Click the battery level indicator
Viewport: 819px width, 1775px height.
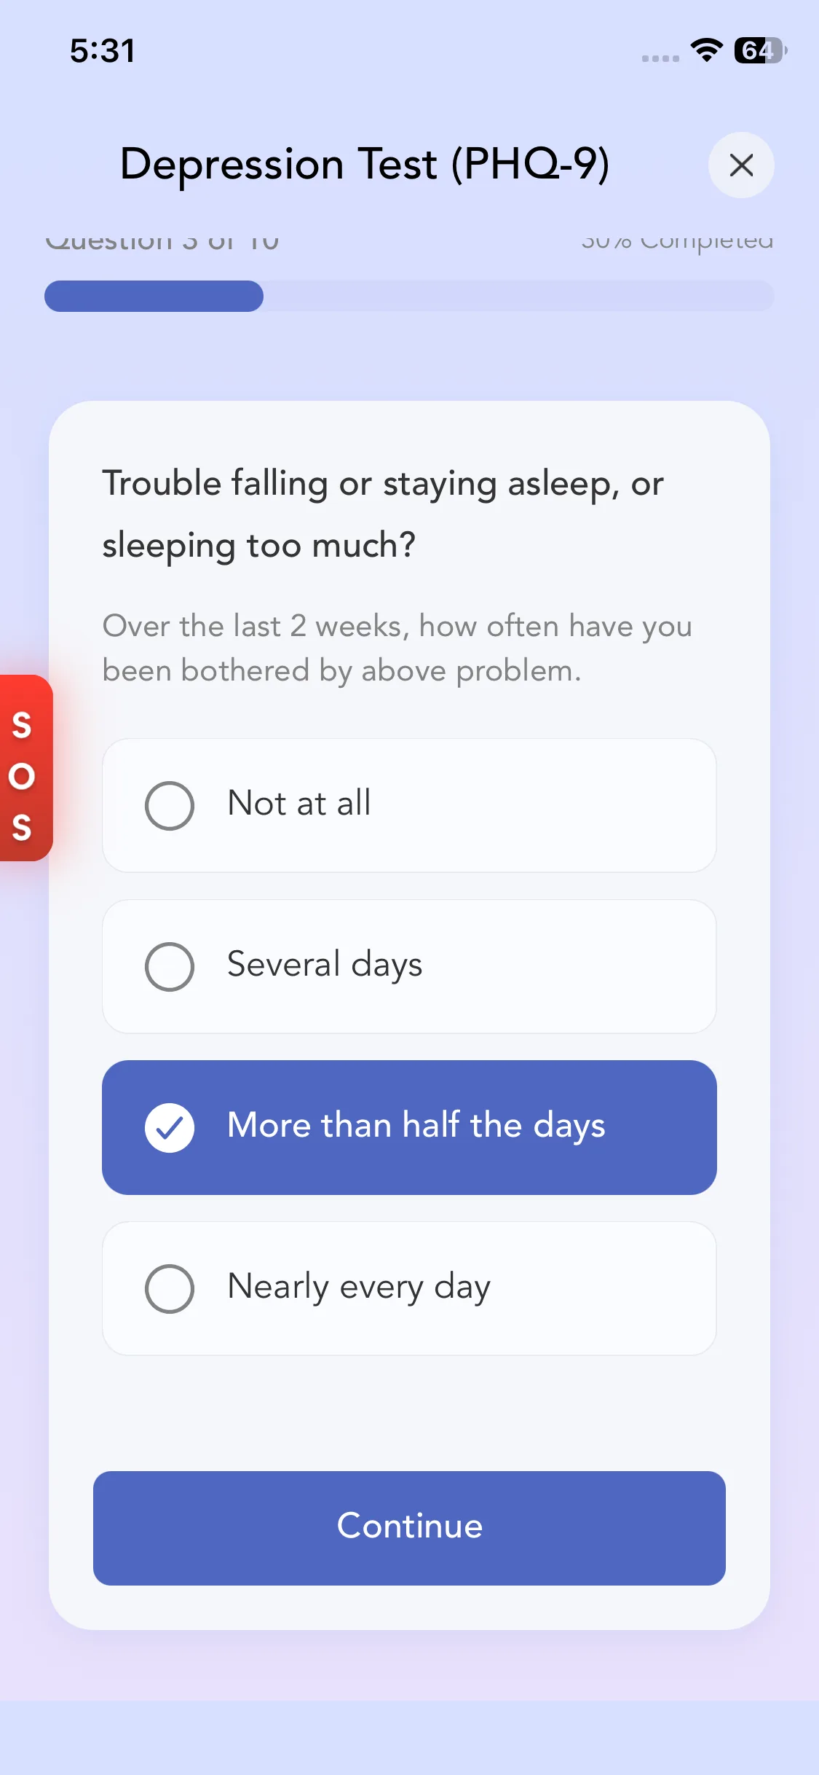759,50
